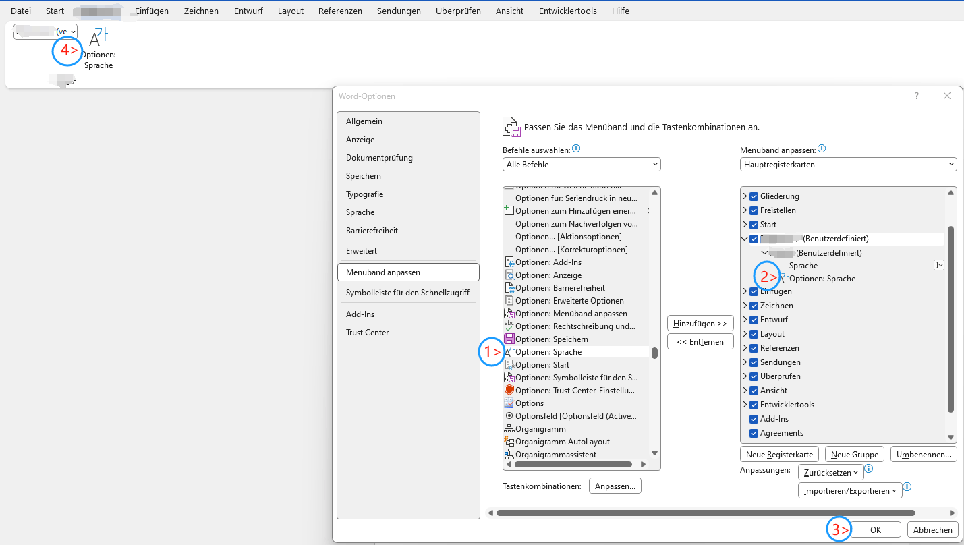The height and width of the screenshot is (545, 964).
Task: Select Optionen: Rechtschreibung abc icon
Action: tap(509, 326)
